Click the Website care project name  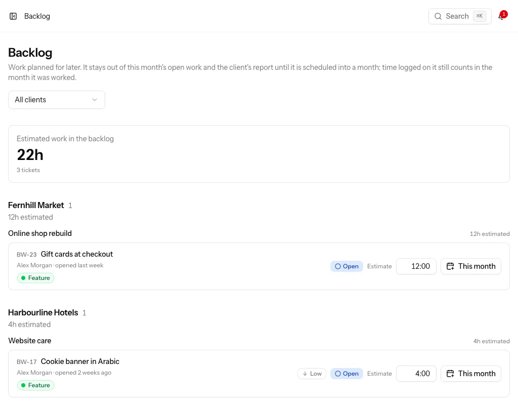tap(30, 341)
